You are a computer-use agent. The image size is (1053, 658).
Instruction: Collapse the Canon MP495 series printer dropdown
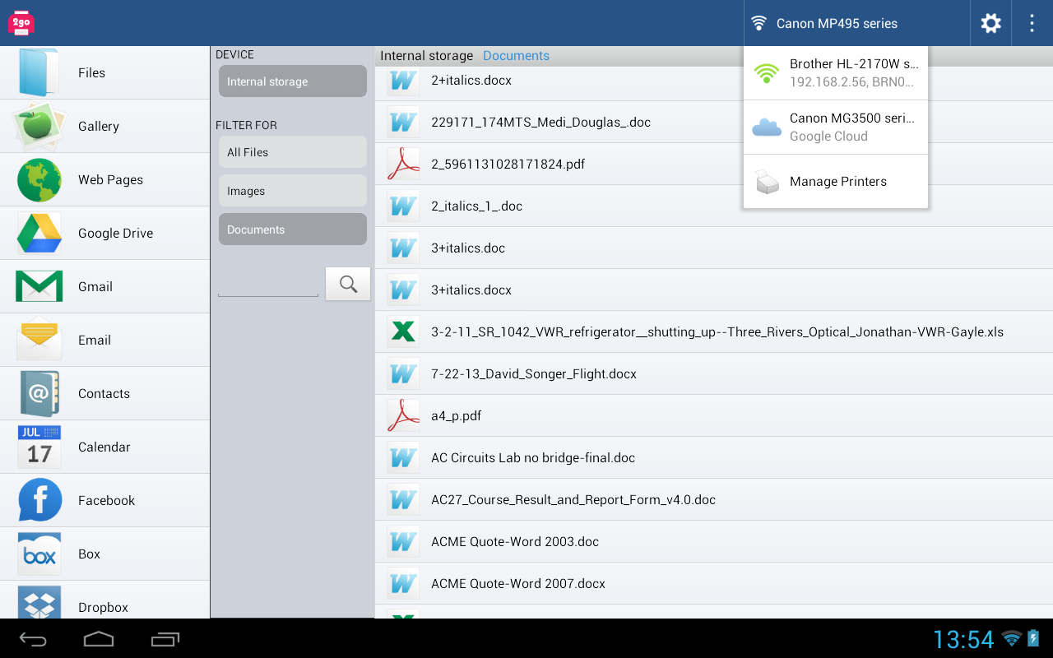coord(856,23)
